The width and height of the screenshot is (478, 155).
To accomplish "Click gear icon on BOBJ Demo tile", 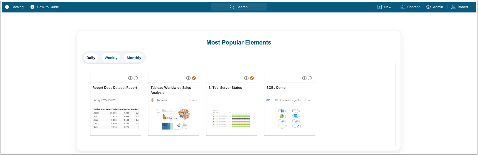I will [304, 78].
